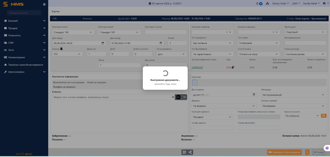Click the Номер машини field
The width and height of the screenshot is (330, 157).
[x=213, y=128]
